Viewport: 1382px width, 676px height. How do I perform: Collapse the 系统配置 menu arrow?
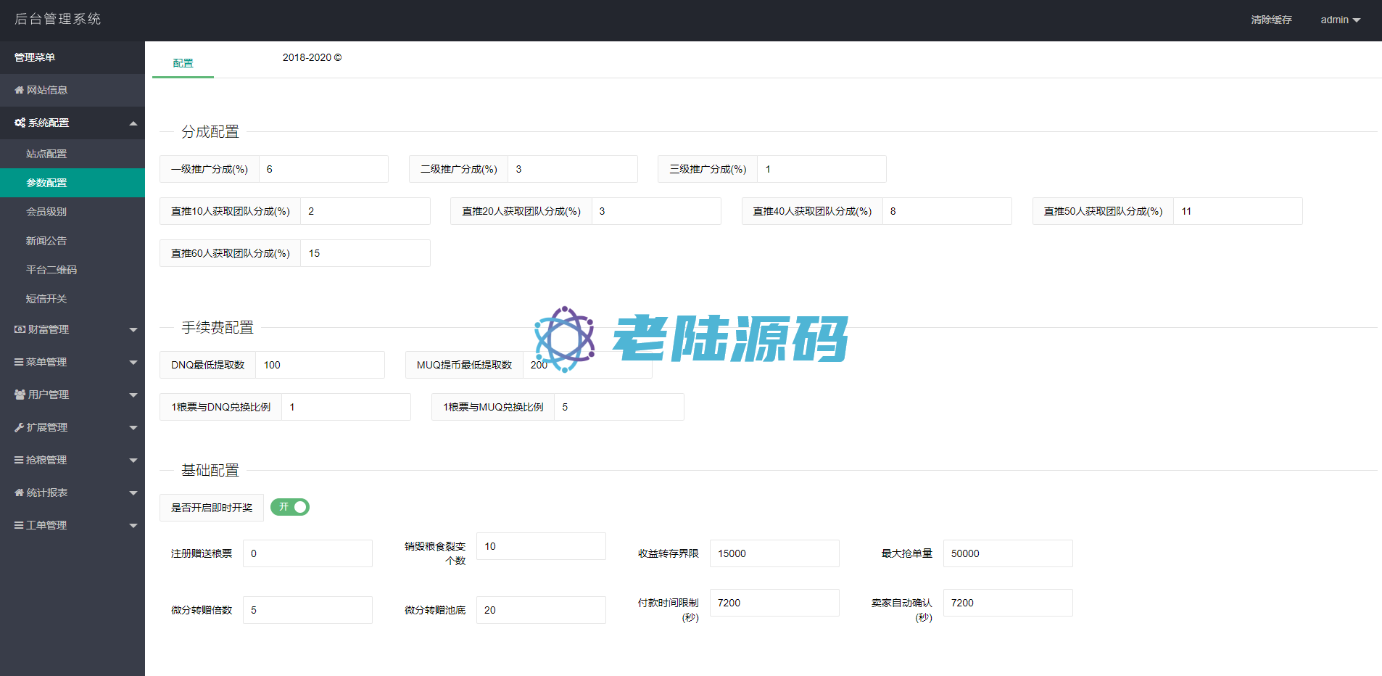[133, 123]
